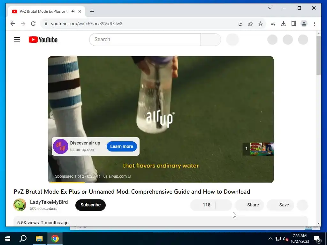Click the Share button
Viewport: 327px width, 245px height.
coord(249,205)
